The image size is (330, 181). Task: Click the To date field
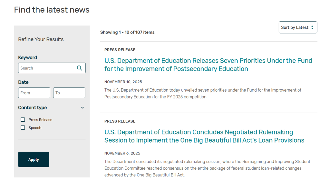tap(69, 93)
